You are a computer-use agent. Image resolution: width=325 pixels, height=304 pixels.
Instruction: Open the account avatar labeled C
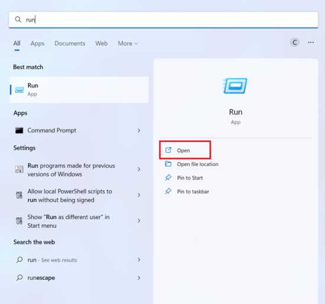click(x=295, y=43)
